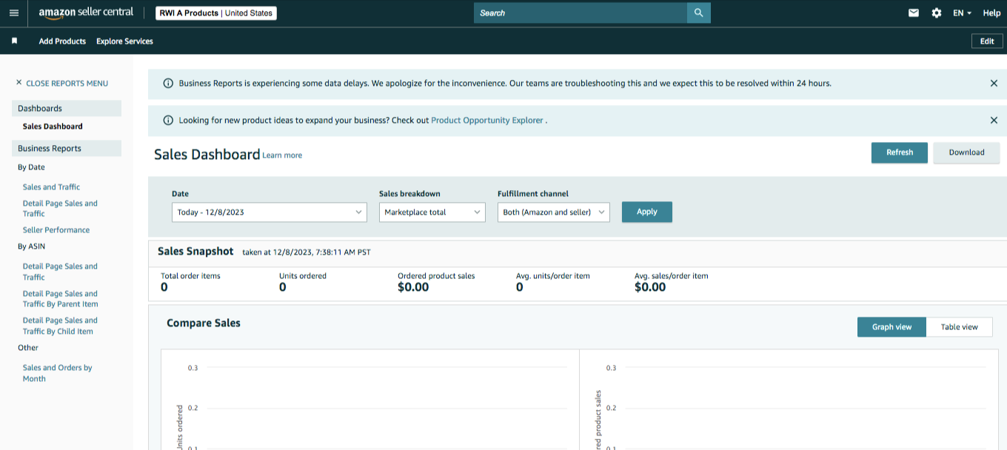Click the Units ordered label in the snapshot
The image size is (1007, 450).
(302, 276)
